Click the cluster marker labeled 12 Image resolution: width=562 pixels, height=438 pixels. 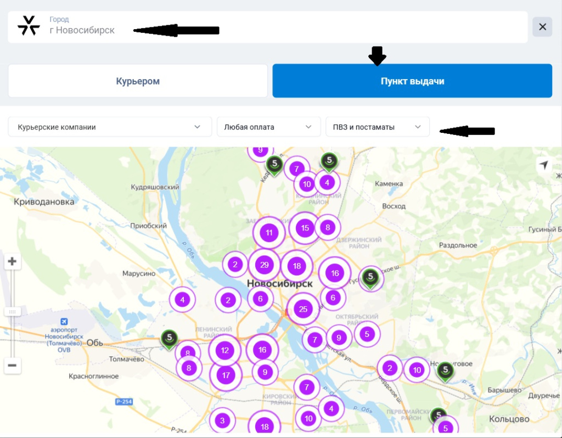click(225, 350)
